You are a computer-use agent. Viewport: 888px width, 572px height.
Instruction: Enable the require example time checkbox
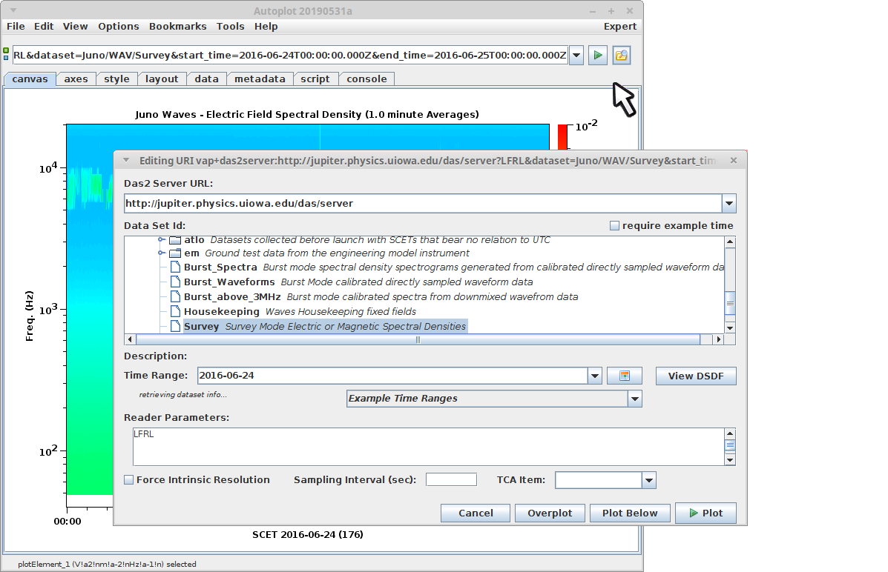614,226
